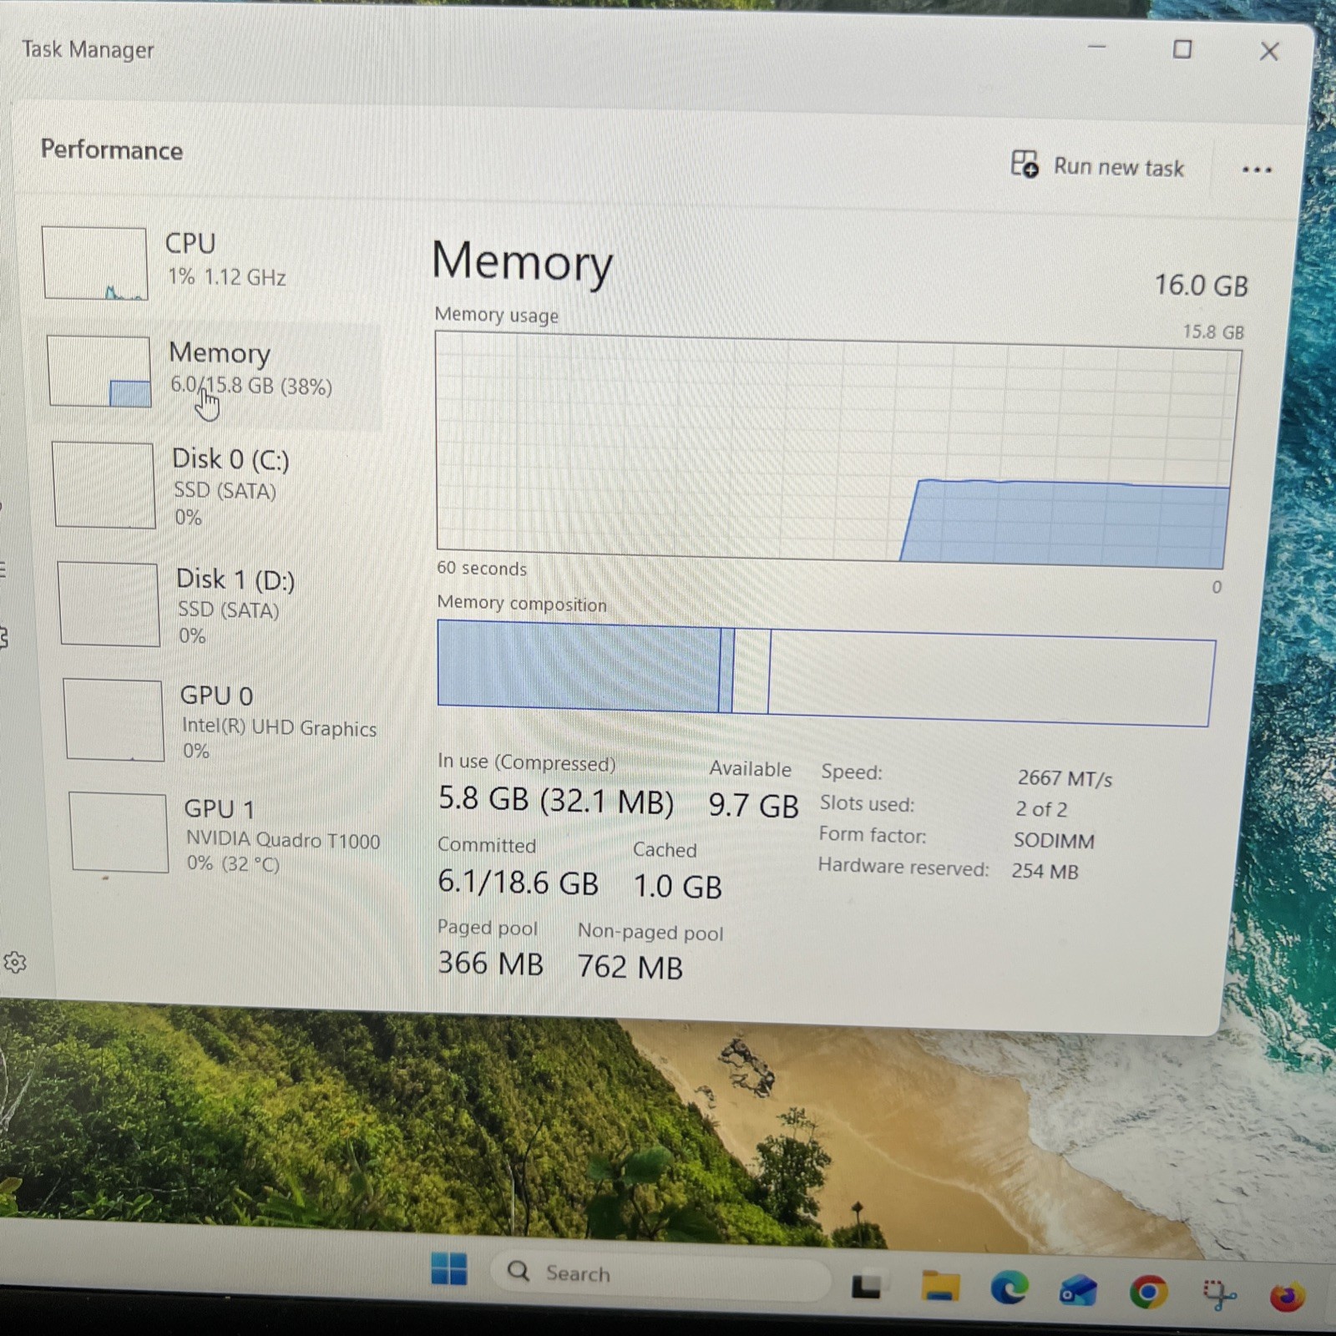This screenshot has width=1336, height=1336.
Task: Select GPU 1 NVIDIA Quadro T1000
Action: pyautogui.click(x=227, y=833)
